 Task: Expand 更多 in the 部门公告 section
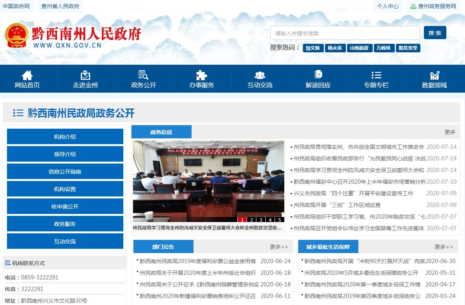(279, 247)
